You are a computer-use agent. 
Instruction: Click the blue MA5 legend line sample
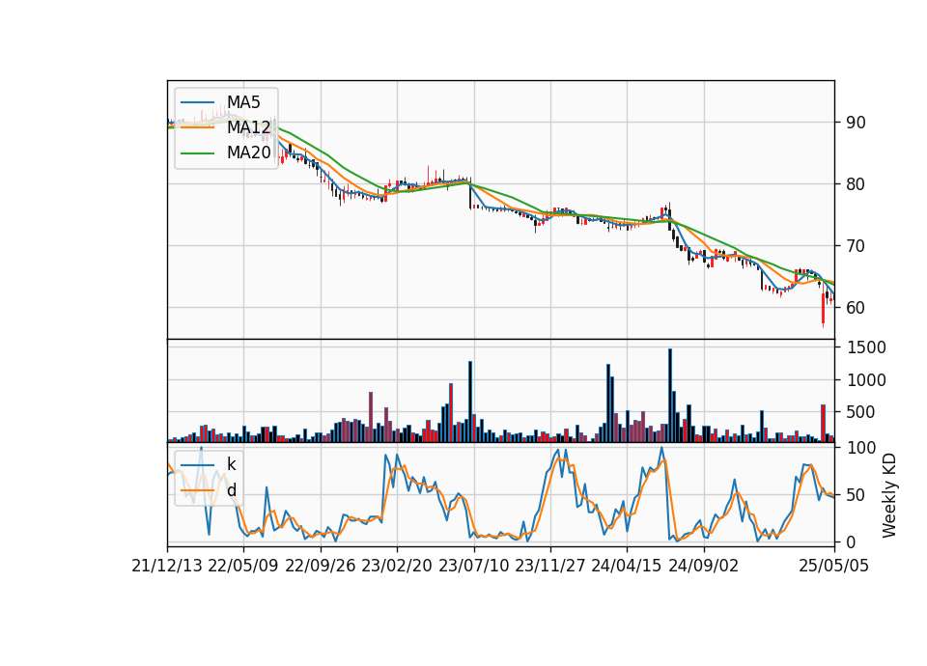(197, 102)
